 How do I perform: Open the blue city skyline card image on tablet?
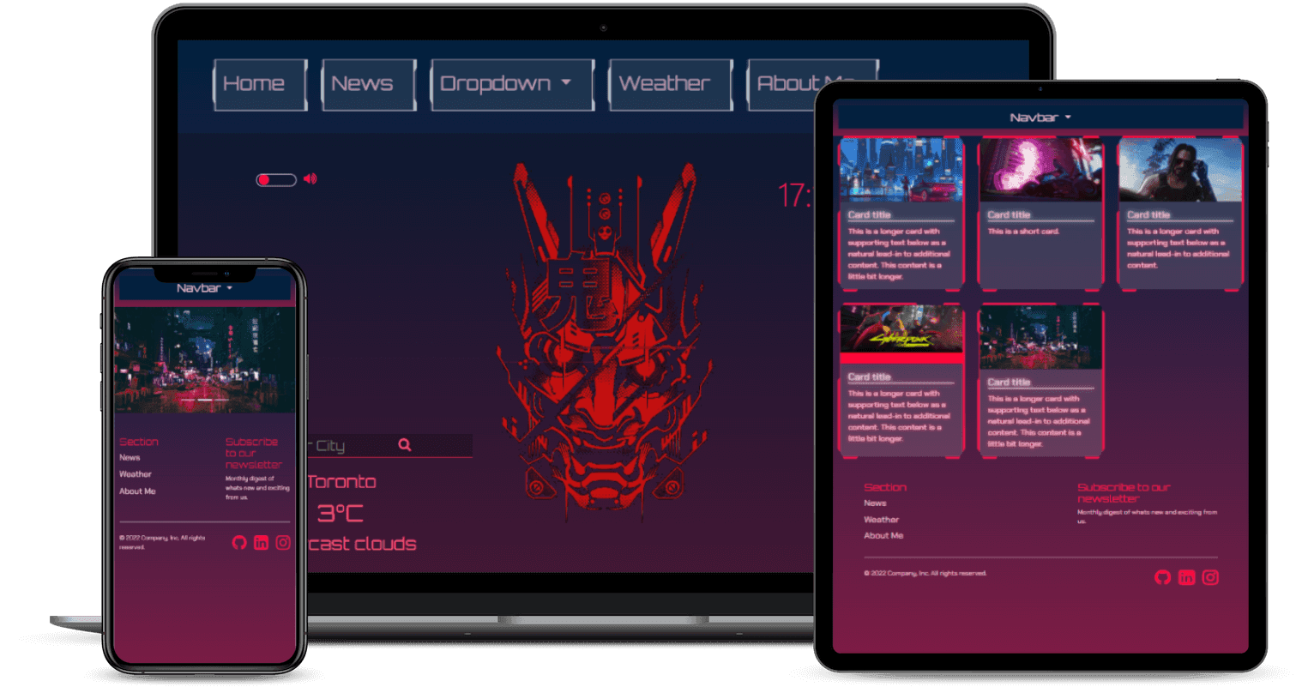pyautogui.click(x=901, y=170)
